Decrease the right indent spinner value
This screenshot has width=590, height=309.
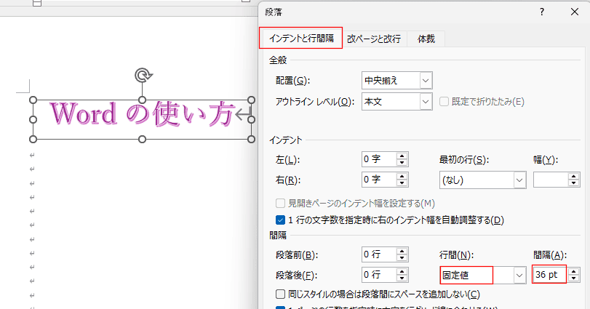(x=402, y=182)
